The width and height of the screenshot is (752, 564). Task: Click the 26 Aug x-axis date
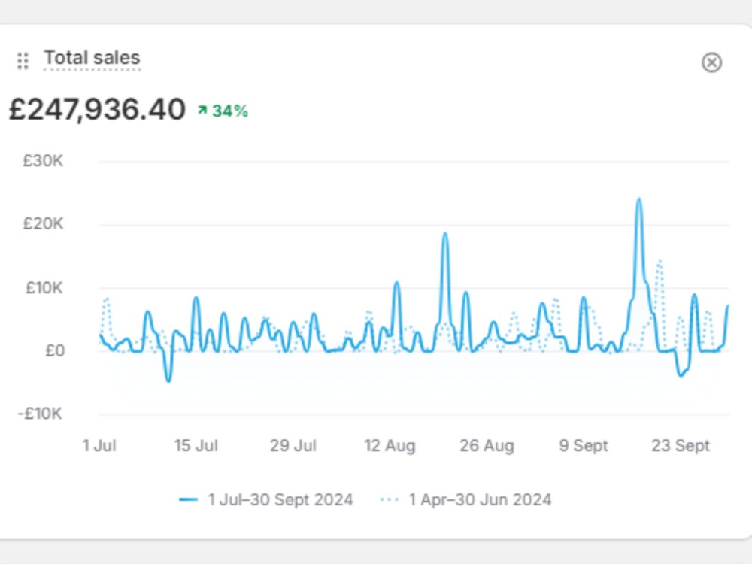(x=487, y=445)
